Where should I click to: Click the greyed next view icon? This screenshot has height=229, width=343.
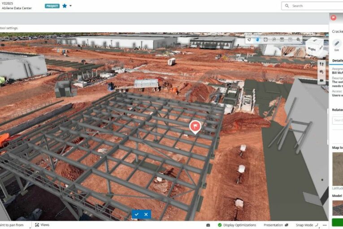[290, 40]
